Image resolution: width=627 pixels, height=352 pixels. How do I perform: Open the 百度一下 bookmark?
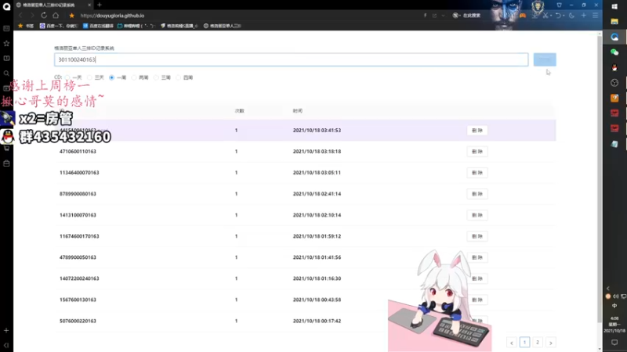[58, 26]
